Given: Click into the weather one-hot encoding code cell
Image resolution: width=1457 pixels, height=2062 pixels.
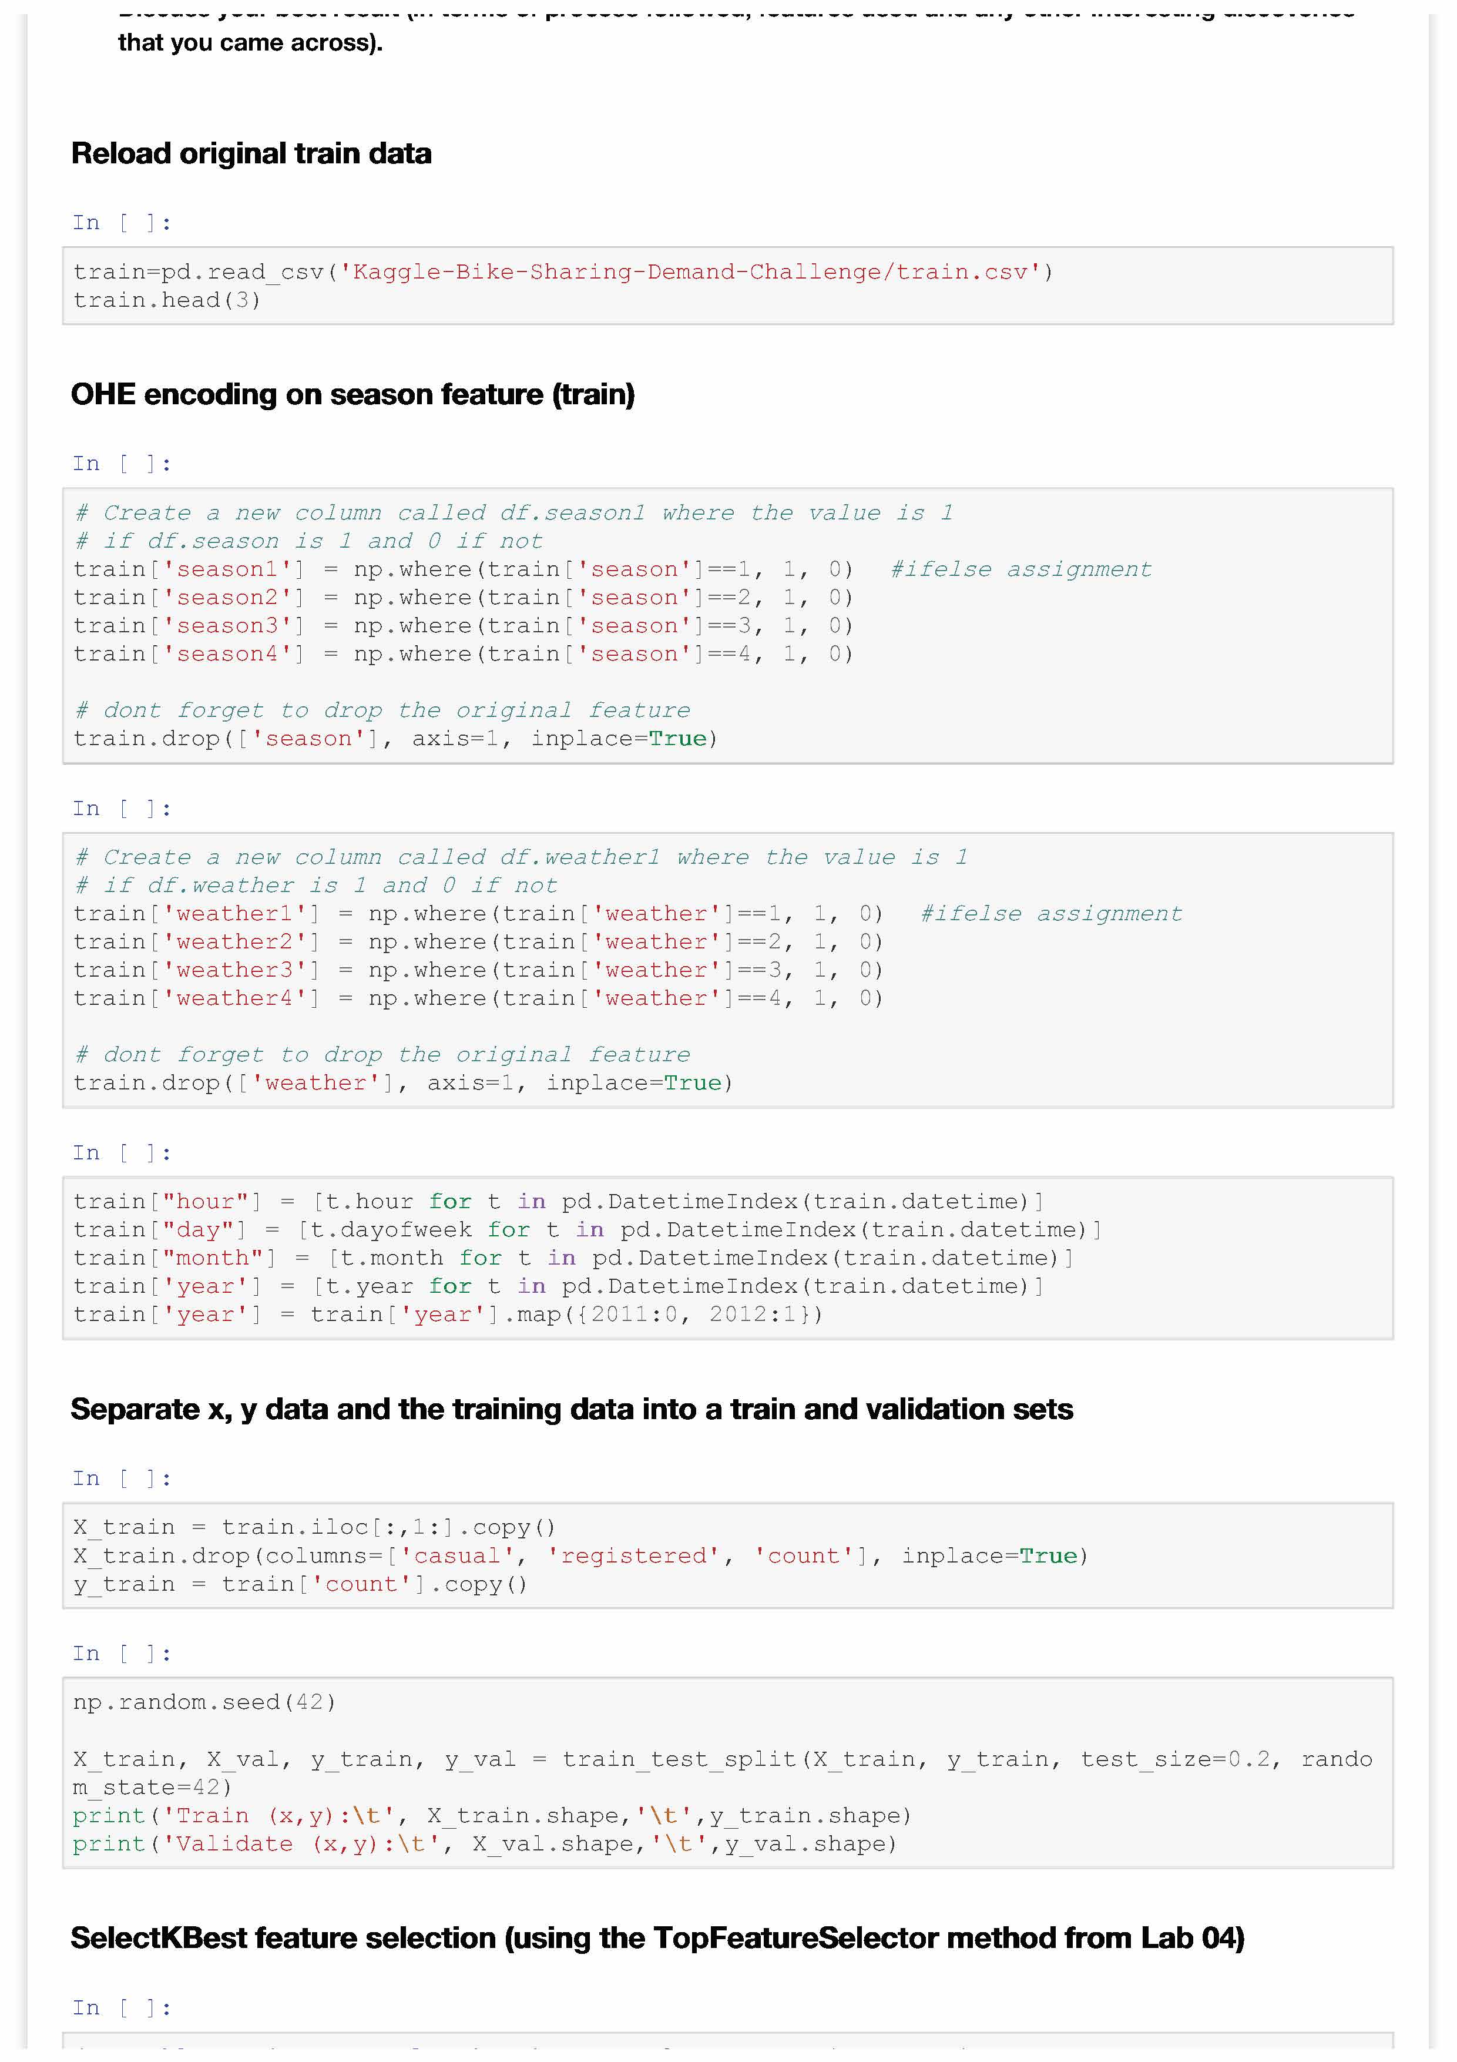Looking at the screenshot, I should (x=727, y=970).
